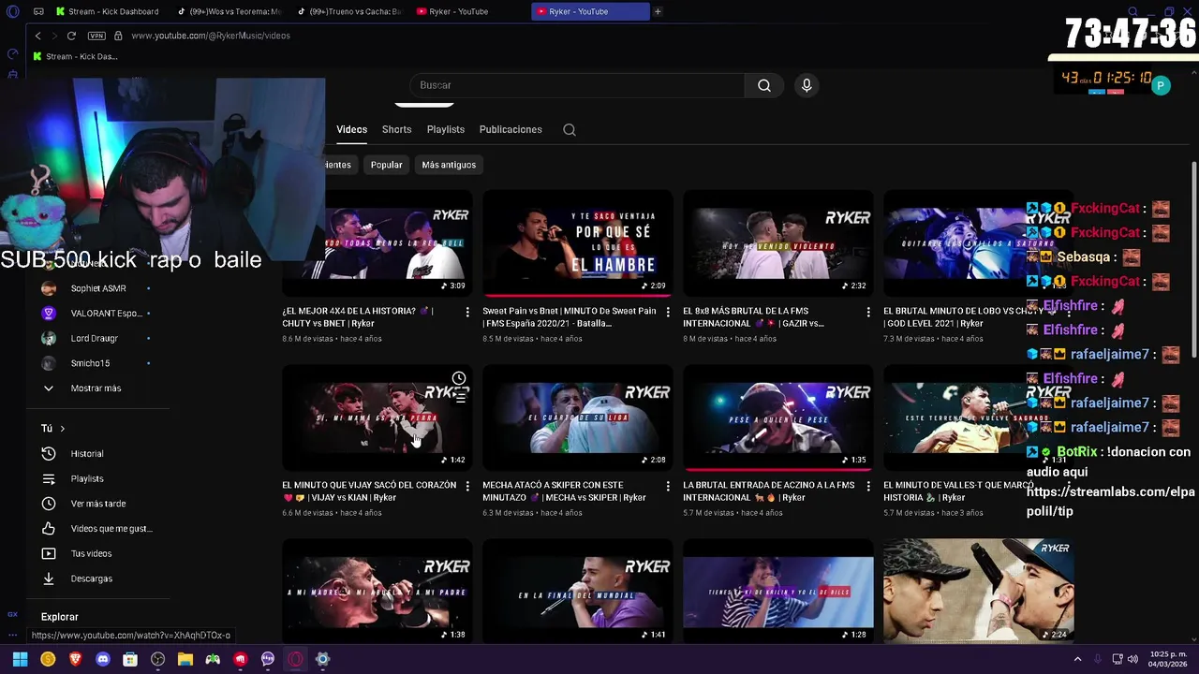1199x674 pixels.
Task: Switch to the channel Playlists tab
Action: (446, 130)
